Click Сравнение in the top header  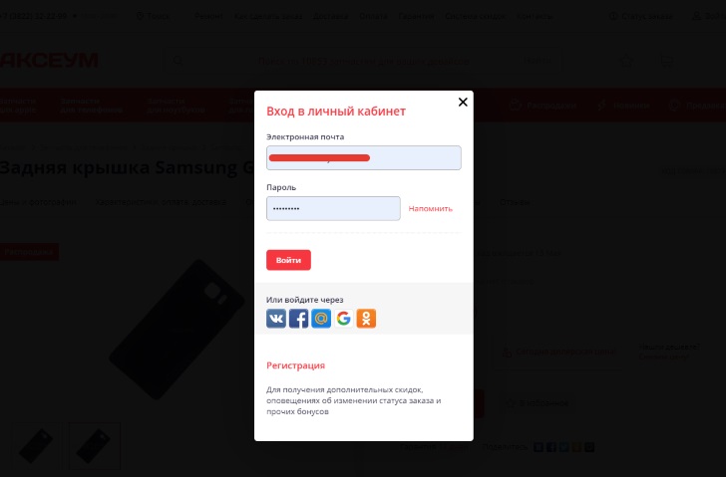point(648,16)
